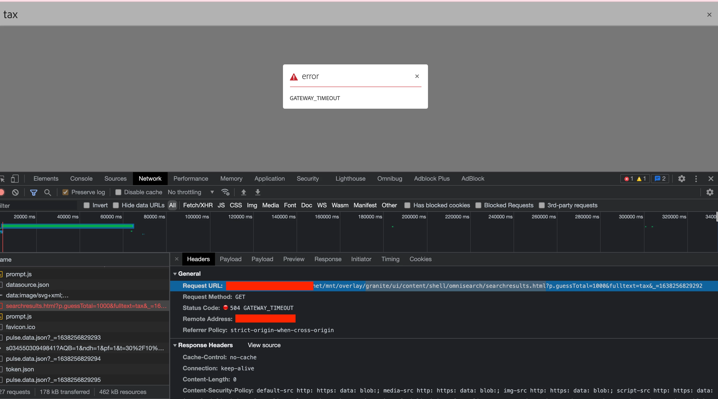Open the Timing tab
718x399 pixels.
(390, 259)
